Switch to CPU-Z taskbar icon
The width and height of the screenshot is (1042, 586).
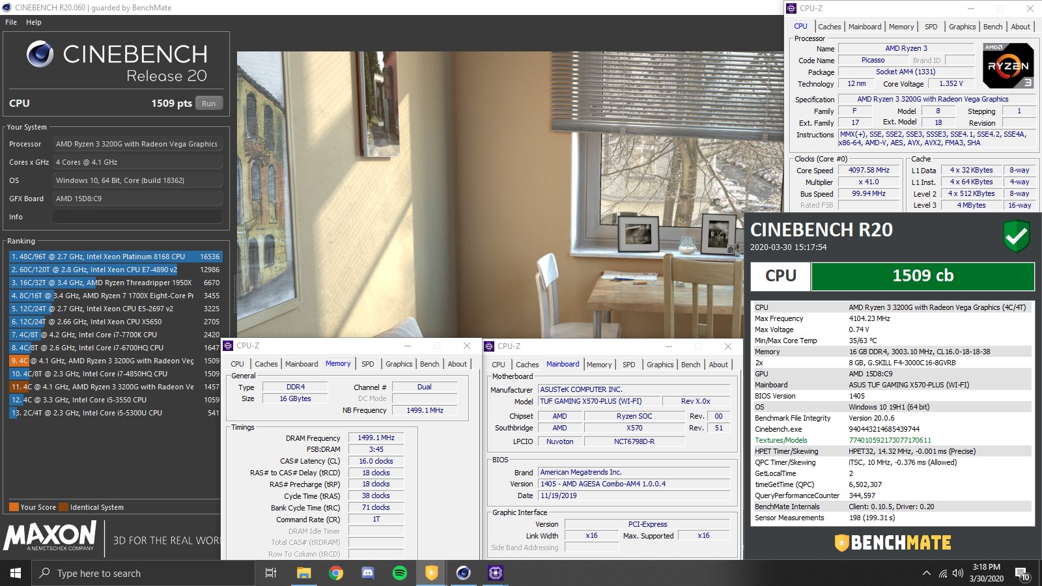[x=496, y=573]
